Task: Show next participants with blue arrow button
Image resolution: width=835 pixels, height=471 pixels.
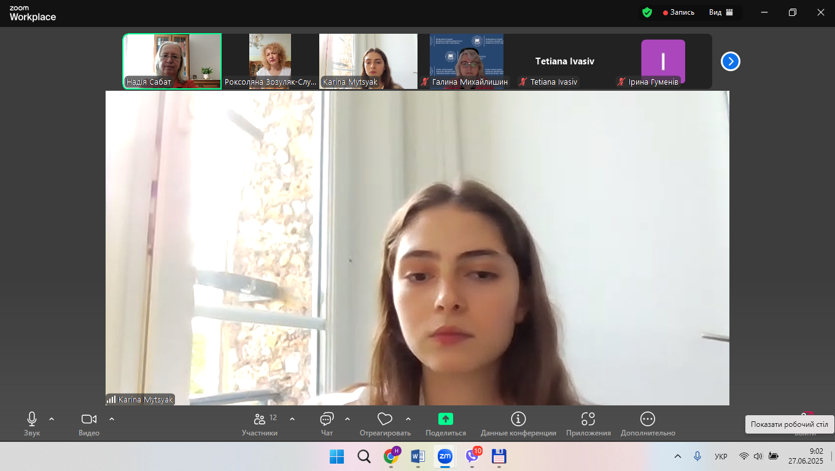Action: point(730,61)
